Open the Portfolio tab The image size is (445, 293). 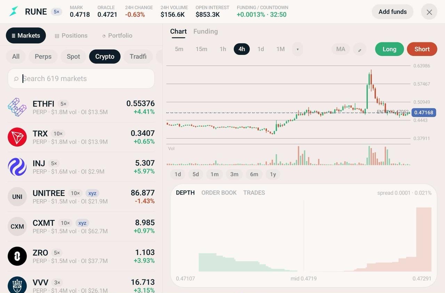(x=117, y=35)
